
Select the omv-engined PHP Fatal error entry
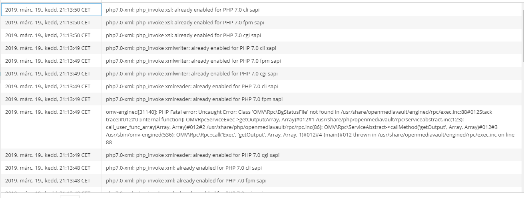[311, 127]
